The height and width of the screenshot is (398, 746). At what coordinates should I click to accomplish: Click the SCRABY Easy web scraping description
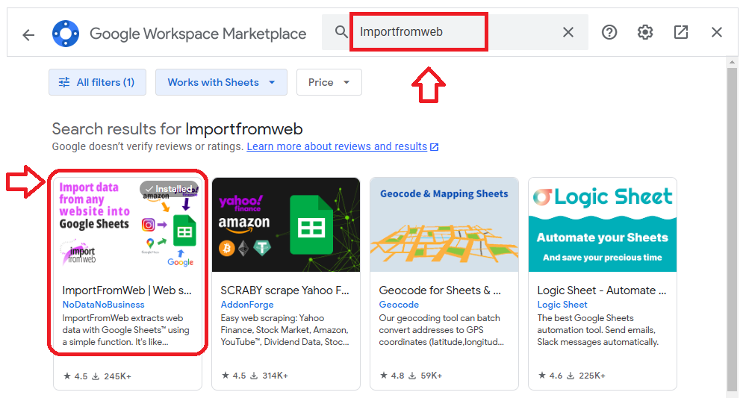tap(285, 330)
